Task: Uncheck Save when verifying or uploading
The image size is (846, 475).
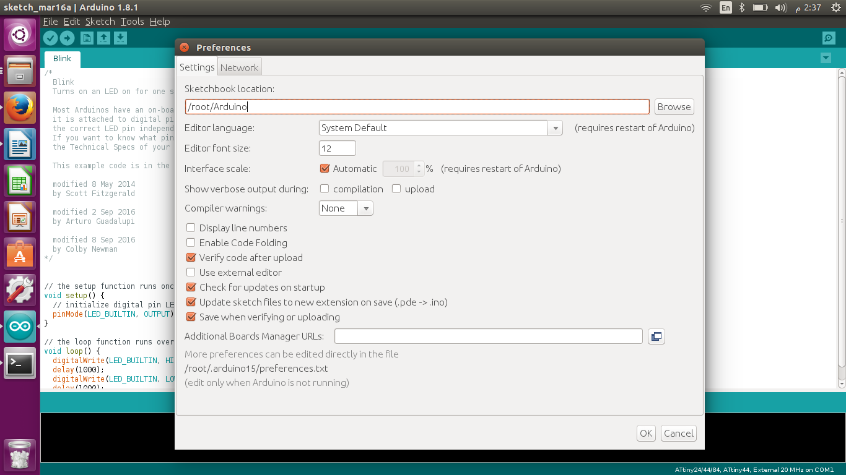Action: [191, 317]
